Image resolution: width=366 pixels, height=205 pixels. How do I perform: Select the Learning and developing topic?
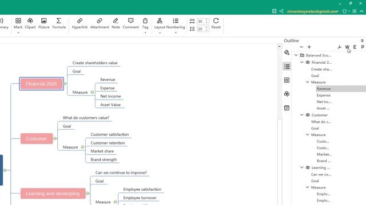tap(53, 194)
